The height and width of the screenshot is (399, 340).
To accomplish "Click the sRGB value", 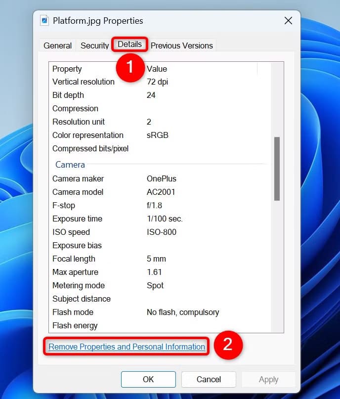I will pos(158,135).
